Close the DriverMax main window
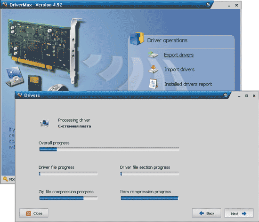Viewport: 259px width, 222px height. tap(236, 5)
